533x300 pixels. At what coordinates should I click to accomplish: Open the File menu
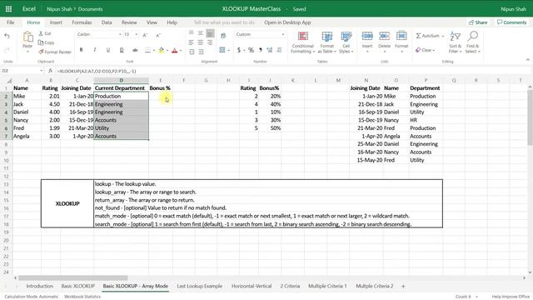coord(11,22)
